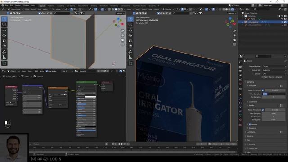Viewport: 288px width, 162px height.
Task: Click the Blender logo menu icon
Action: coord(3,5)
